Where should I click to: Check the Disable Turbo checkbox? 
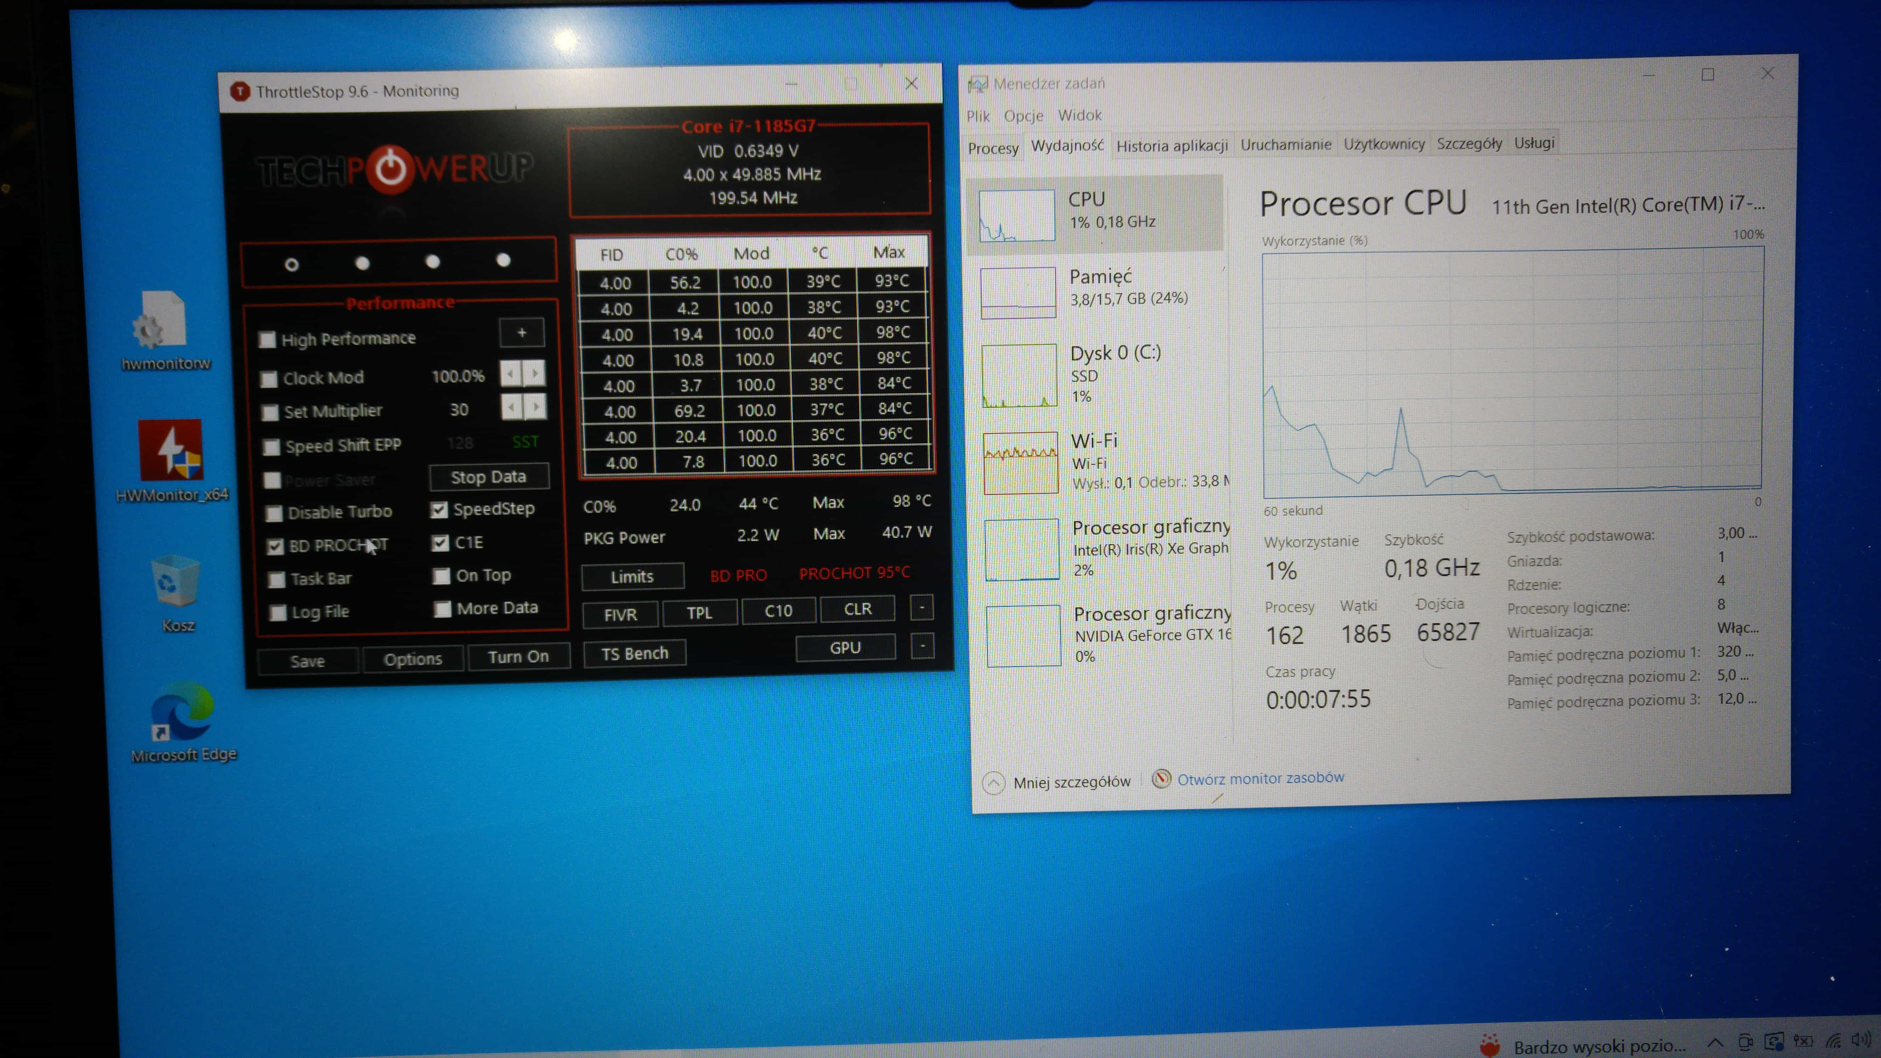[274, 513]
